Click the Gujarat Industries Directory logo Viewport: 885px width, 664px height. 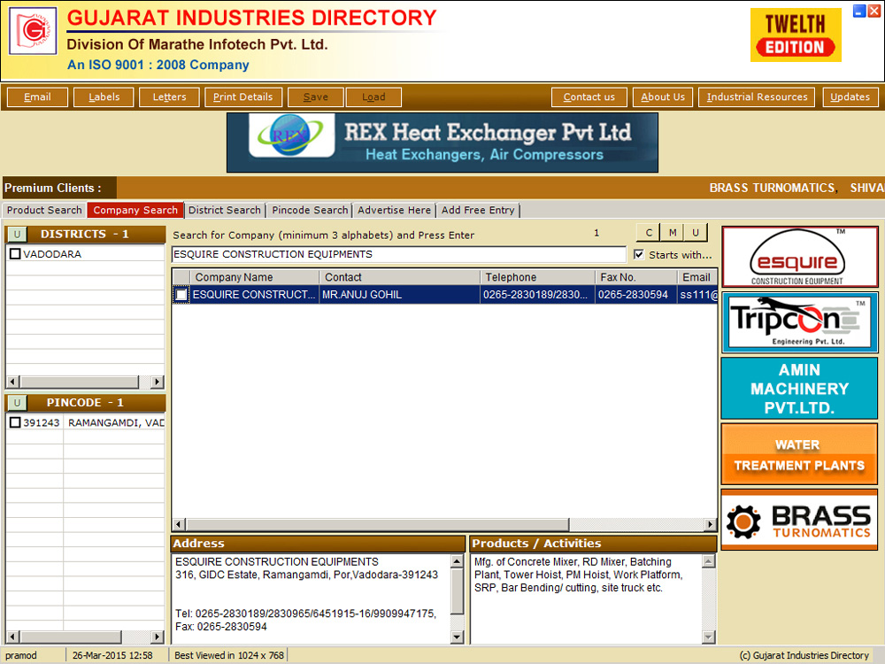coord(33,31)
